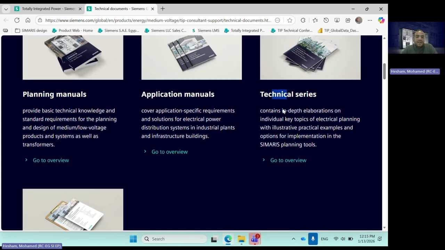The image size is (445, 250).
Task: Open the Favorites list icon
Action: [x=315, y=20]
